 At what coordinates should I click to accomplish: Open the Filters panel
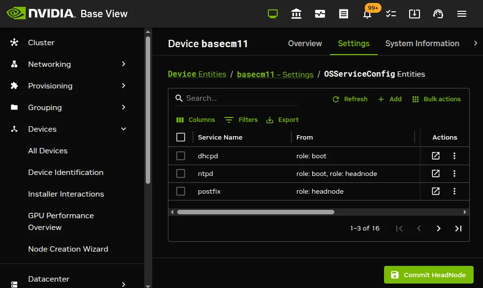[x=241, y=119]
